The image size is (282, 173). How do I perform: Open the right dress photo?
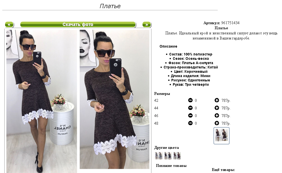click(114, 99)
